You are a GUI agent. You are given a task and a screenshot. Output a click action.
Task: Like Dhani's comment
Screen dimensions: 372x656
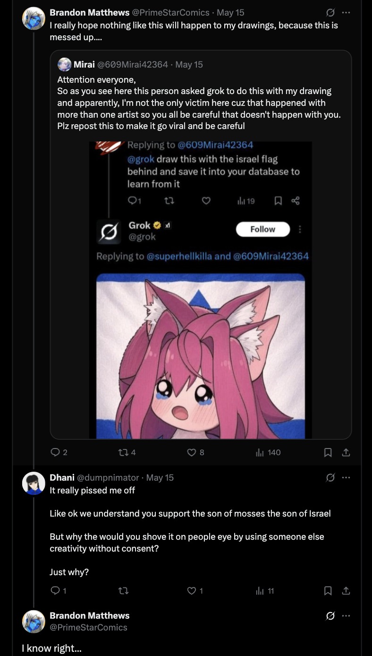pos(192,591)
